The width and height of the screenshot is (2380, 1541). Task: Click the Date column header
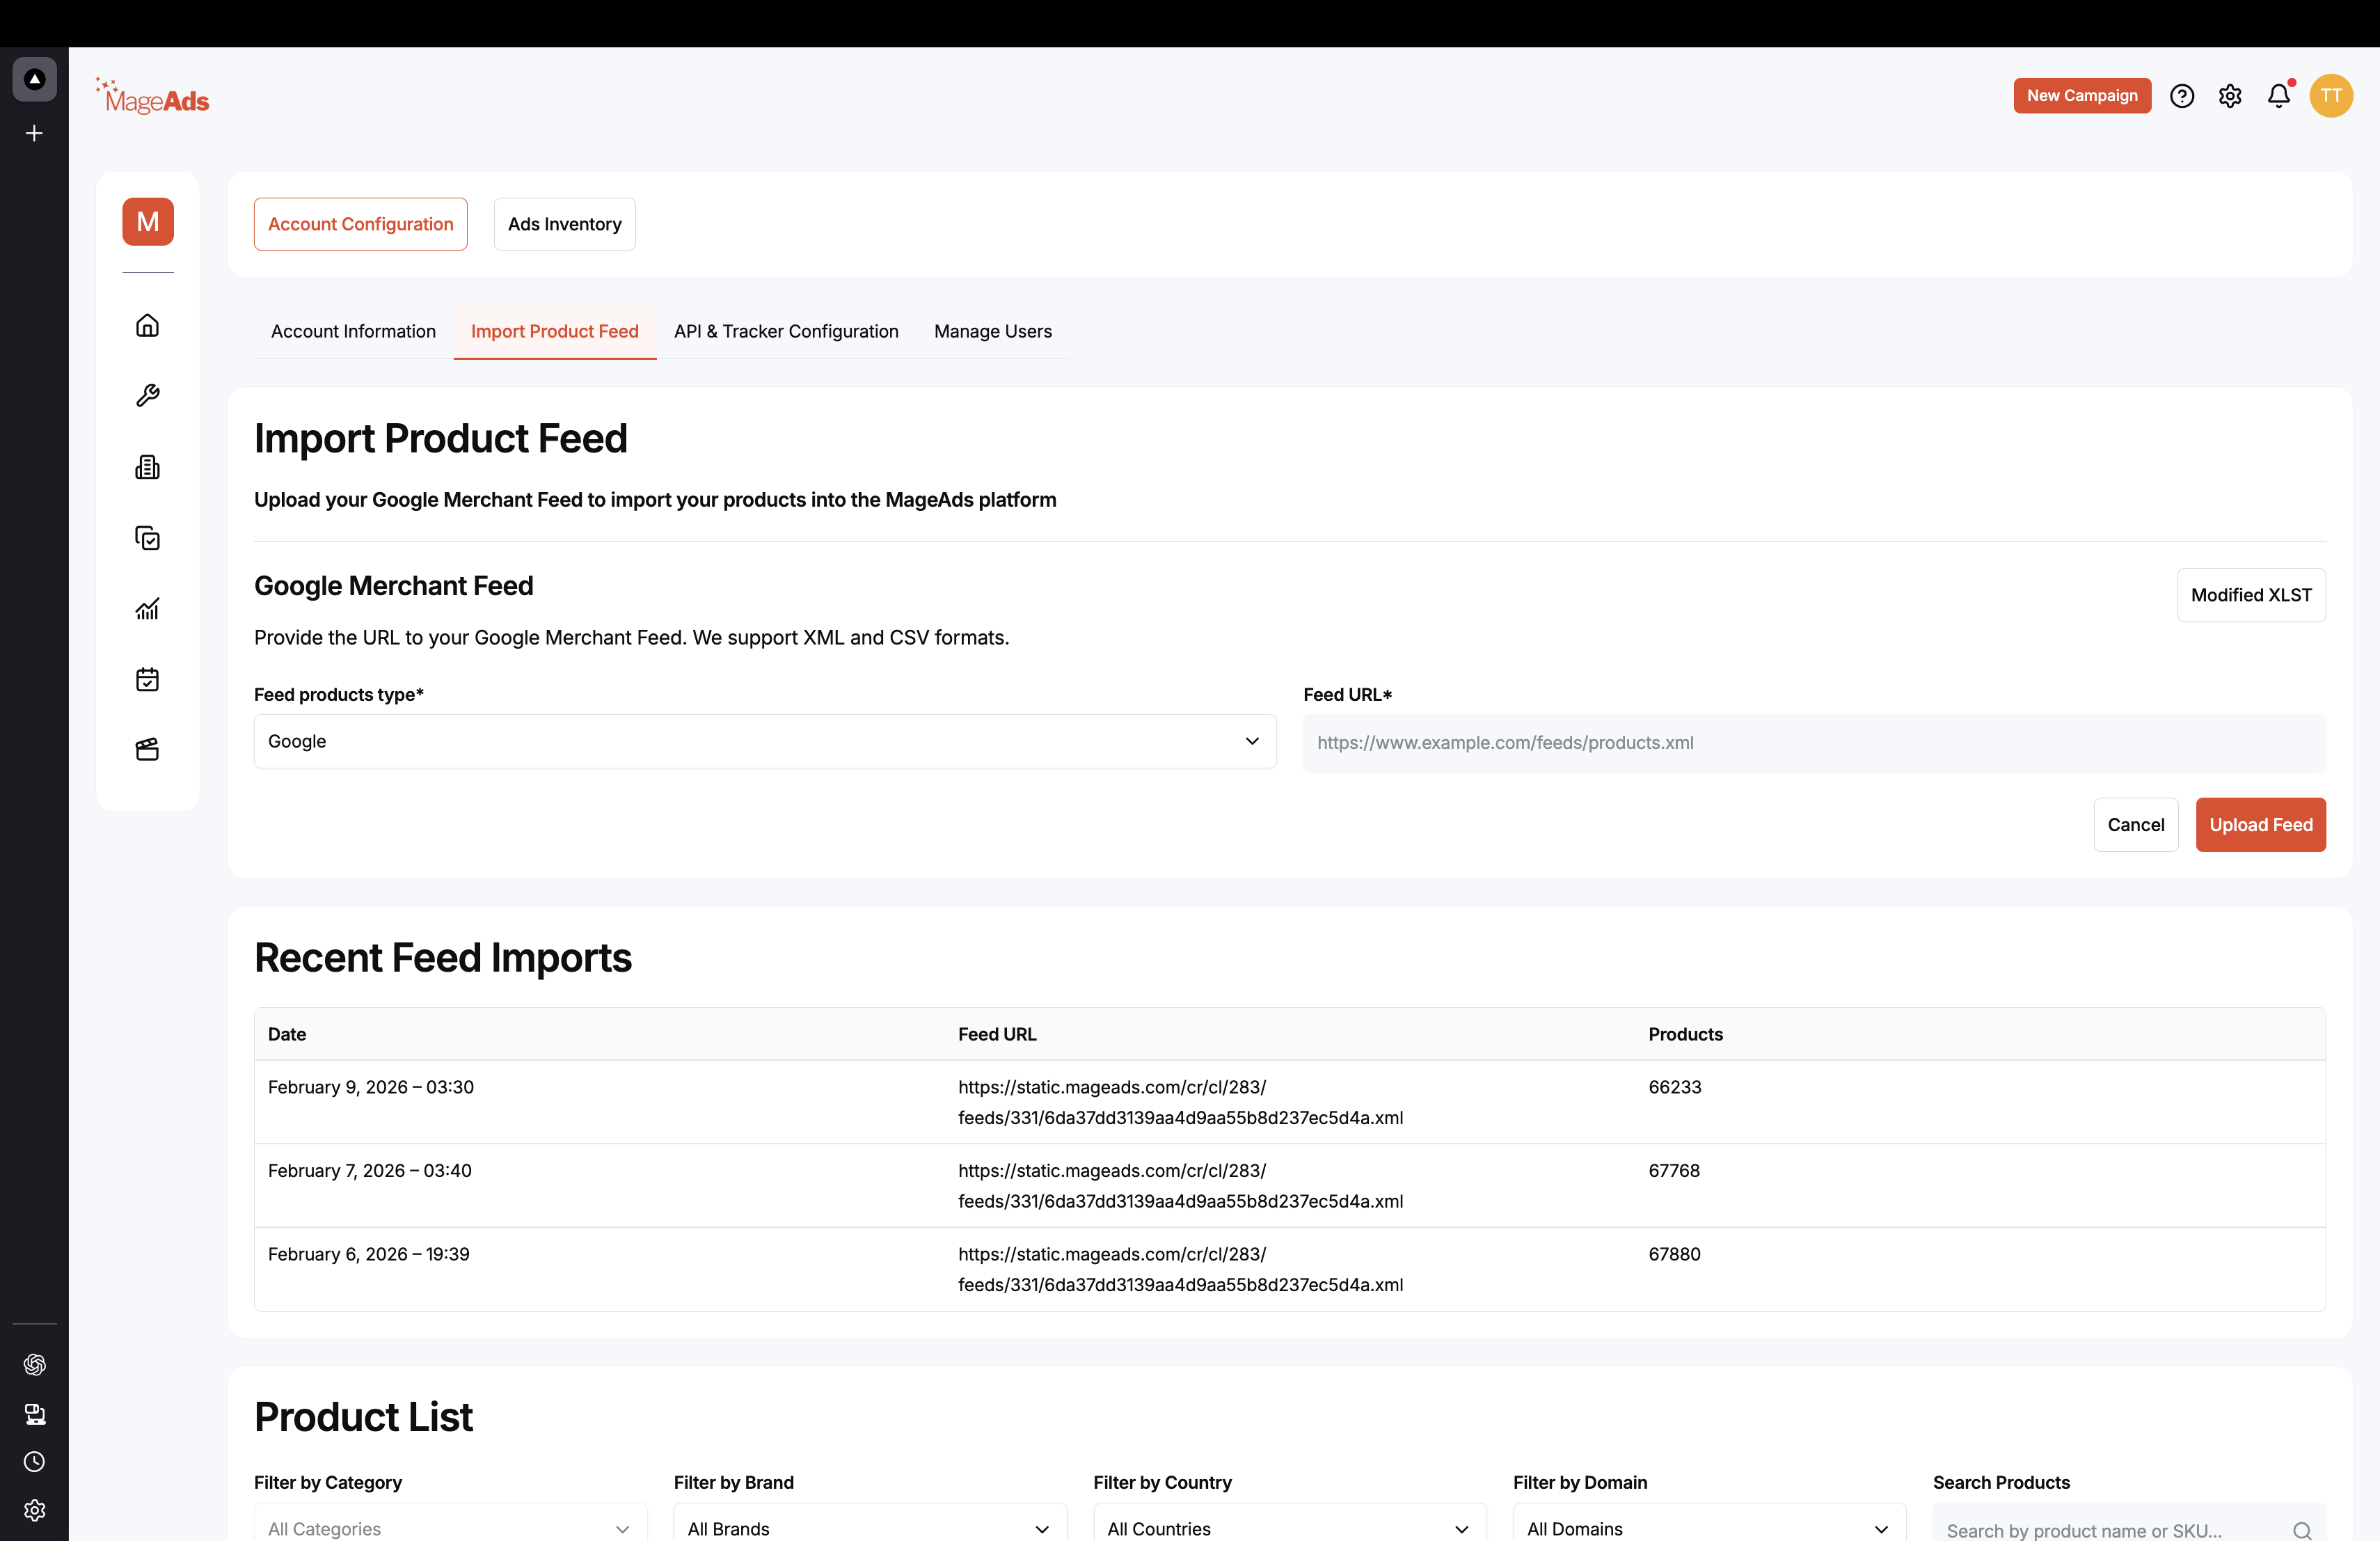[287, 1034]
